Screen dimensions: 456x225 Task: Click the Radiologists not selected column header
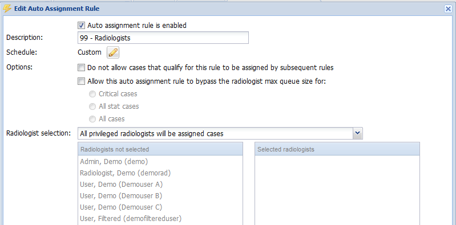(x=160, y=149)
